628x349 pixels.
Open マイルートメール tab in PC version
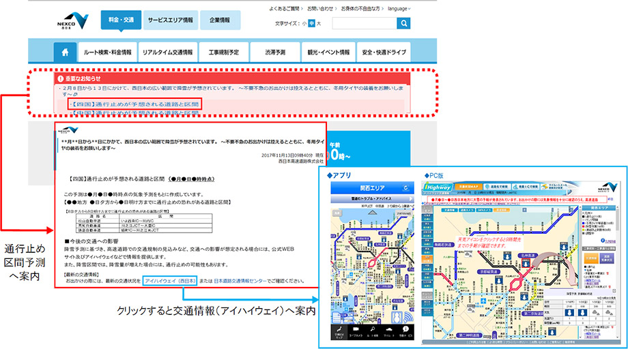point(554,187)
